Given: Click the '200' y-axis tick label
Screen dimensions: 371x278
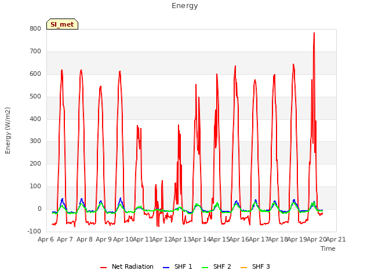Looking at the screenshot, I should [35, 163].
